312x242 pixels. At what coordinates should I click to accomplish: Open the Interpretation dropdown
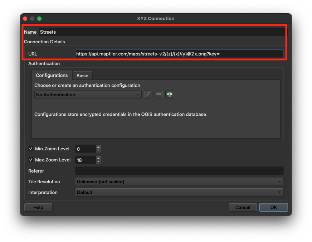[179, 192]
